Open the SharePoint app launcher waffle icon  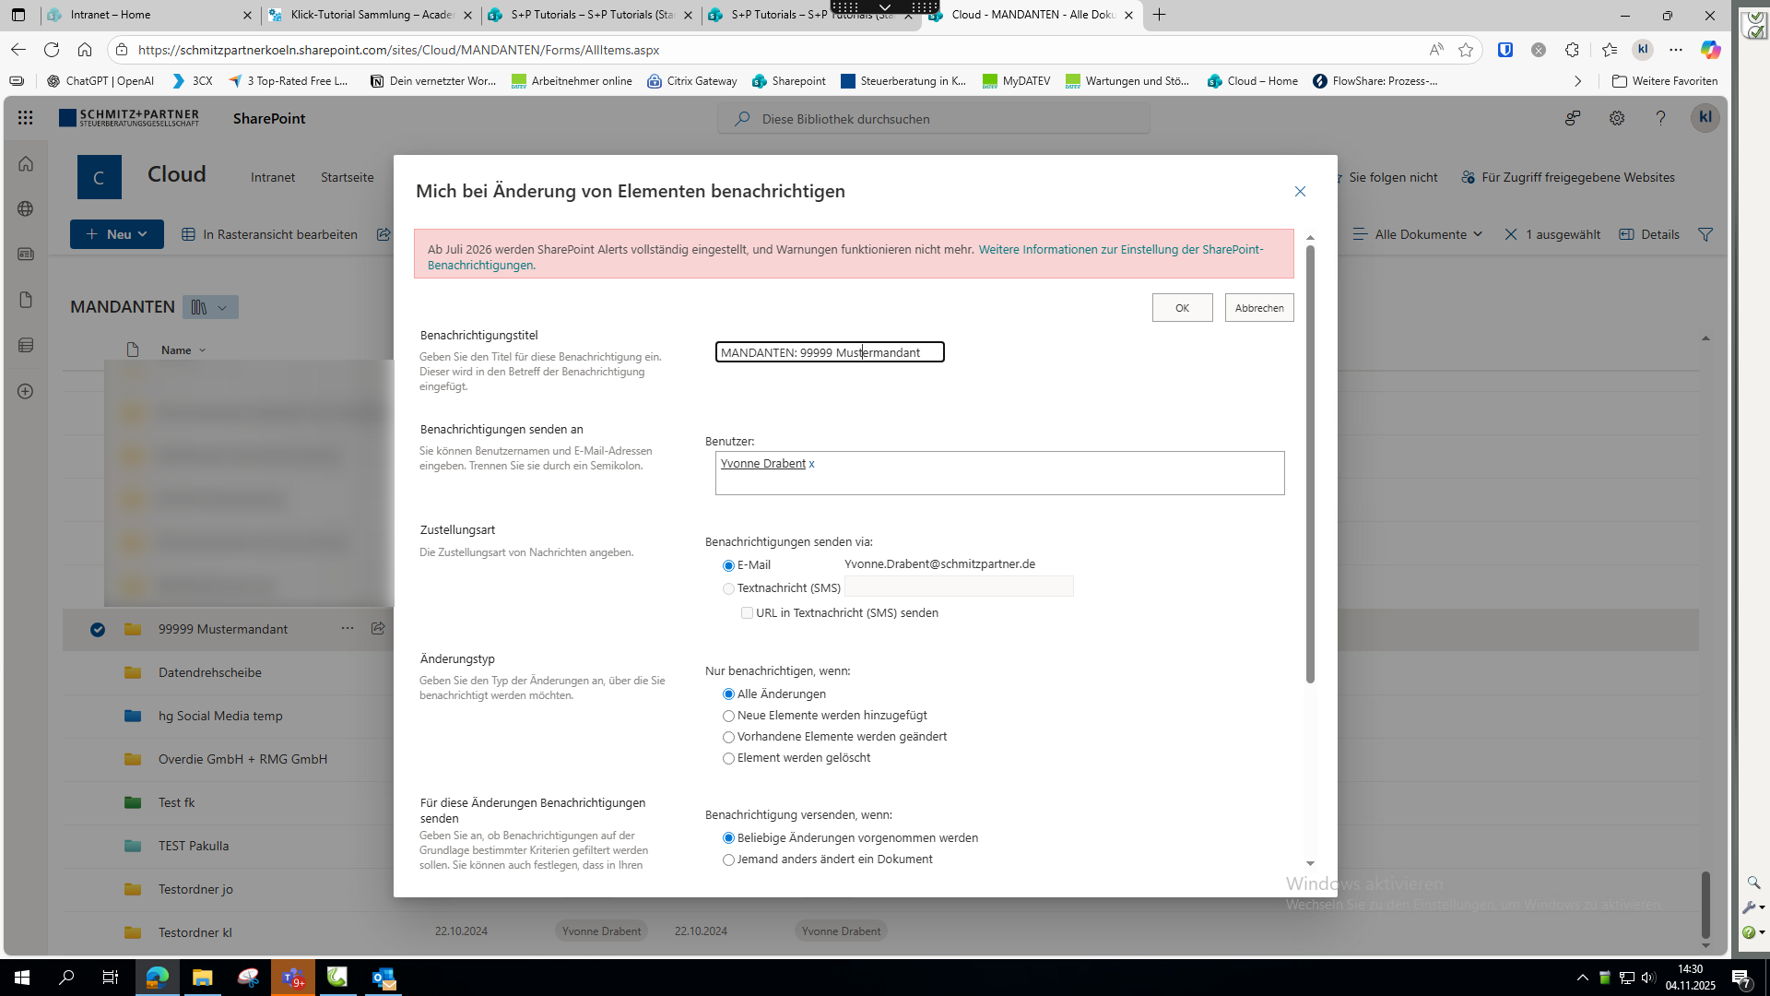click(x=25, y=118)
